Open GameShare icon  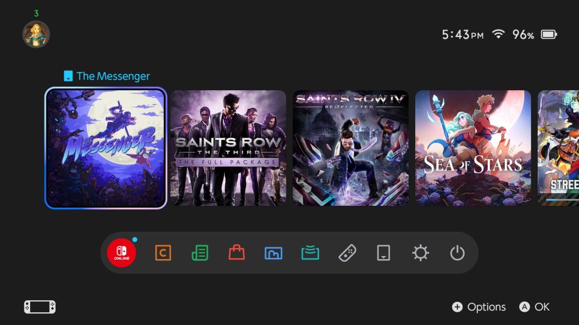click(310, 253)
